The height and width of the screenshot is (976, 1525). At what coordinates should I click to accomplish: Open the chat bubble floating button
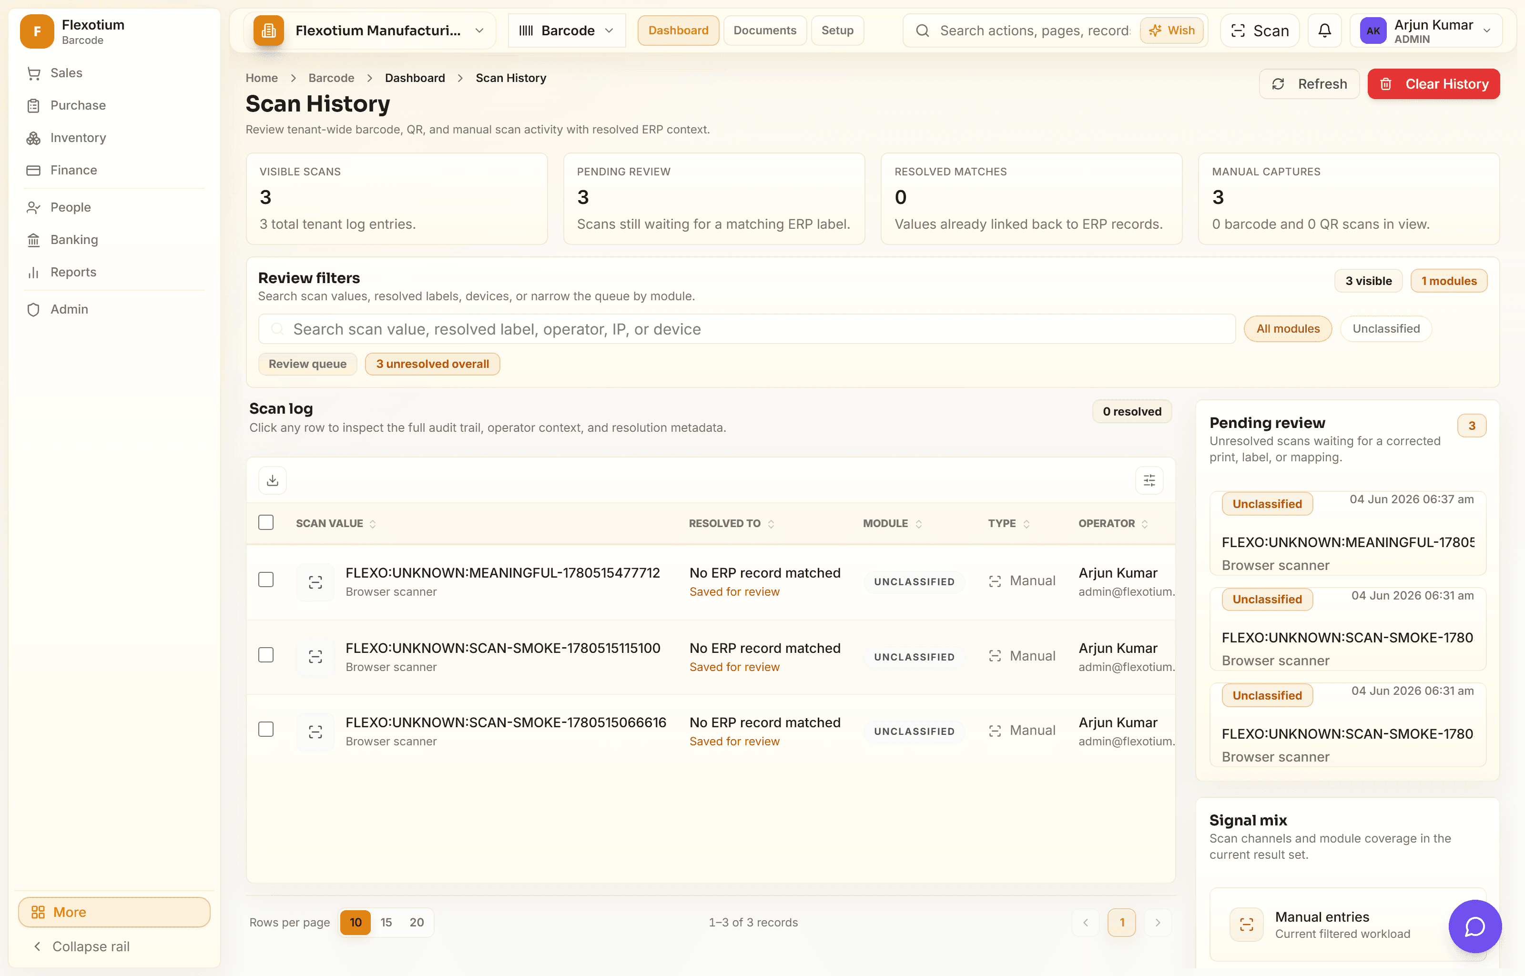[1474, 926]
